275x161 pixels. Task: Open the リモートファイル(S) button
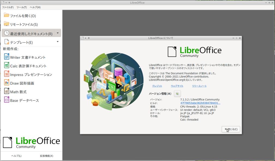click(31, 24)
